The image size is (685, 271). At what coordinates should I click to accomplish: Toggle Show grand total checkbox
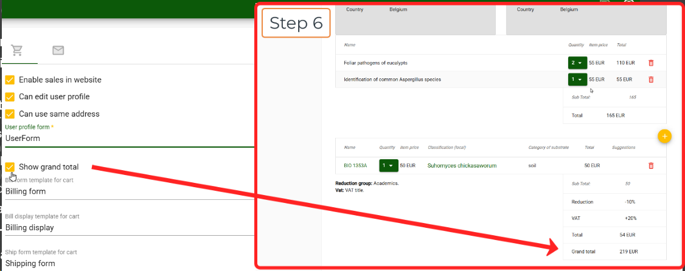[x=10, y=167]
